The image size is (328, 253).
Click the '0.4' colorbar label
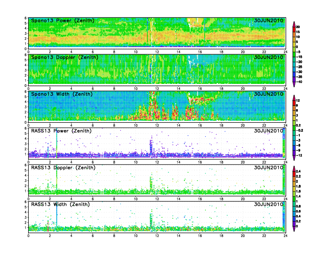298,216
